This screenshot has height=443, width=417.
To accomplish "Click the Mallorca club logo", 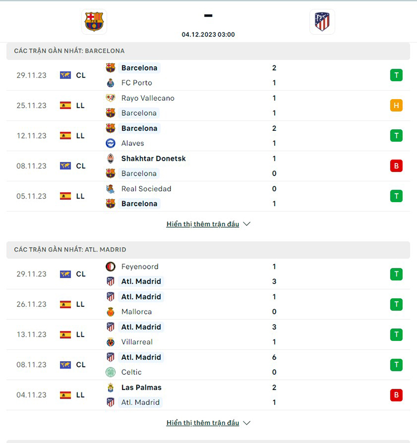I will pyautogui.click(x=110, y=312).
